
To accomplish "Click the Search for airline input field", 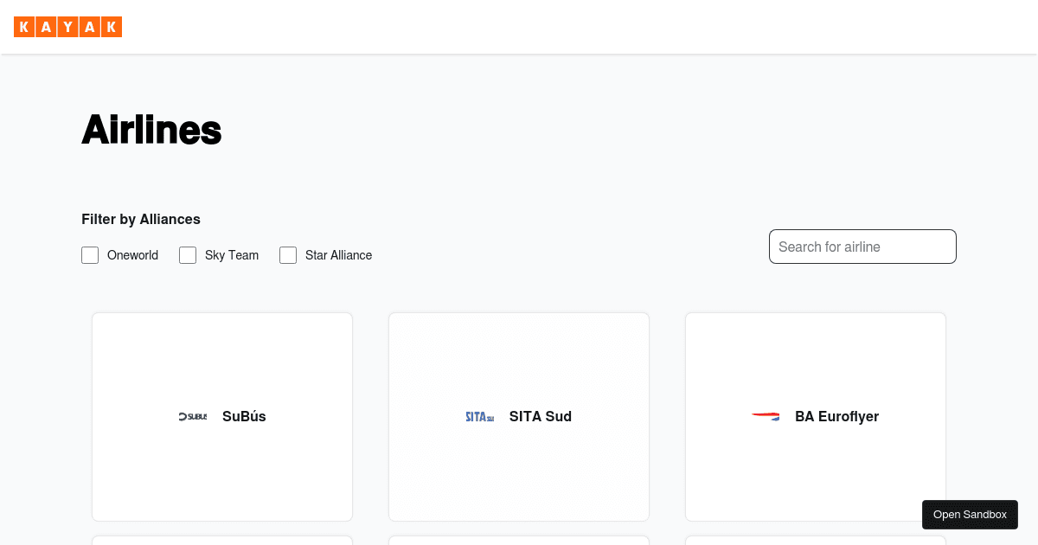I will 862,247.
